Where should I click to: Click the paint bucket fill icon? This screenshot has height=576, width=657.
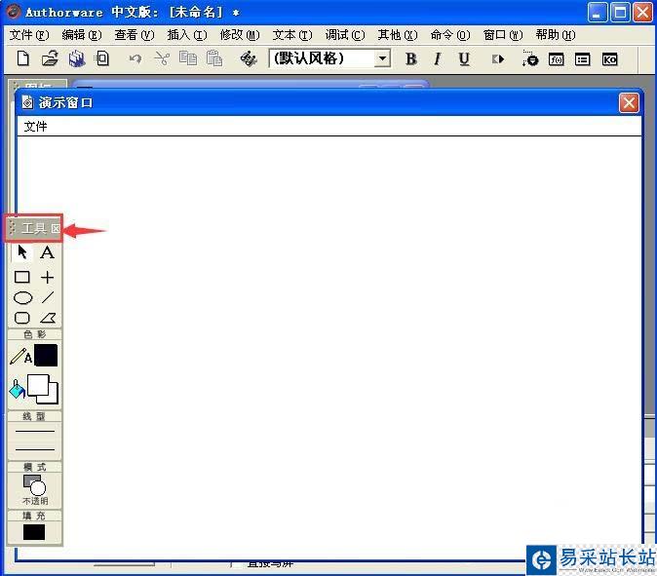point(18,390)
